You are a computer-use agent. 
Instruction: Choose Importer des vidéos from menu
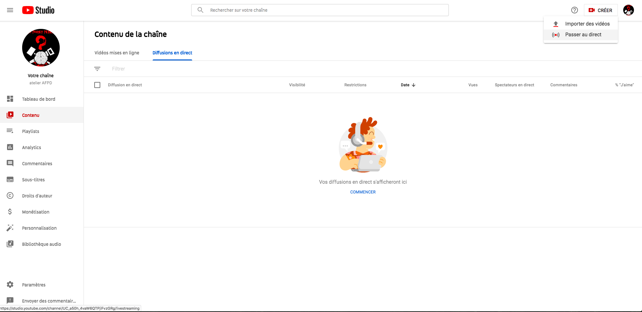[x=587, y=24]
